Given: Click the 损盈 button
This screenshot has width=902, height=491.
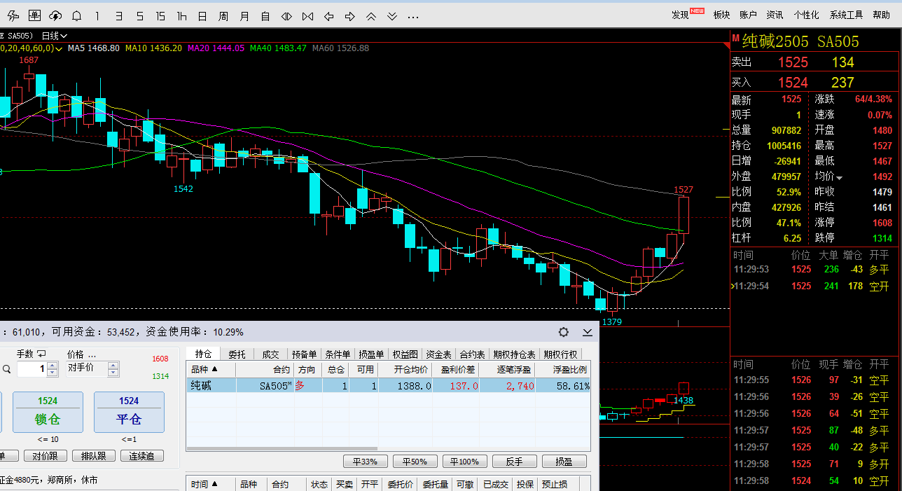Looking at the screenshot, I should [x=564, y=462].
